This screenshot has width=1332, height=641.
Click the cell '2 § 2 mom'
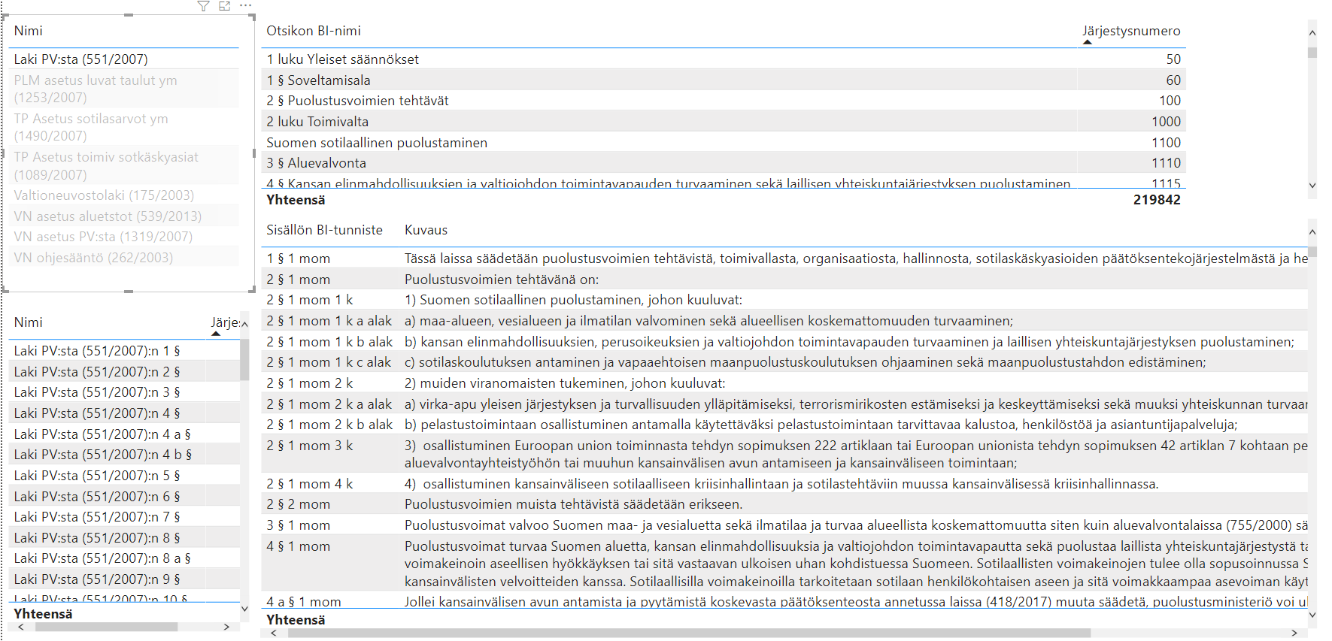point(299,504)
